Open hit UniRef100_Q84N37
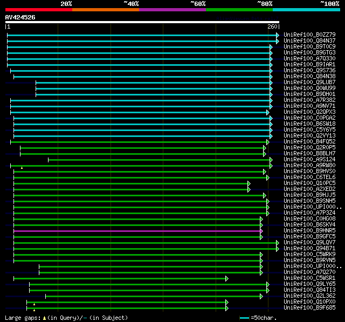Screen dimensions: 345x322 (x=309, y=40)
